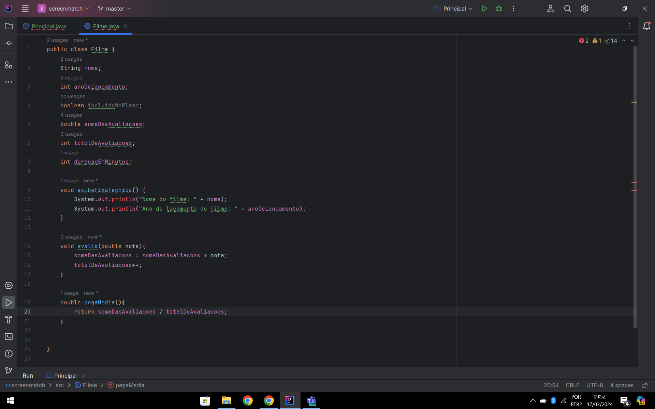Close the Principal run tab
Viewport: 655px width, 409px height.
[84, 376]
